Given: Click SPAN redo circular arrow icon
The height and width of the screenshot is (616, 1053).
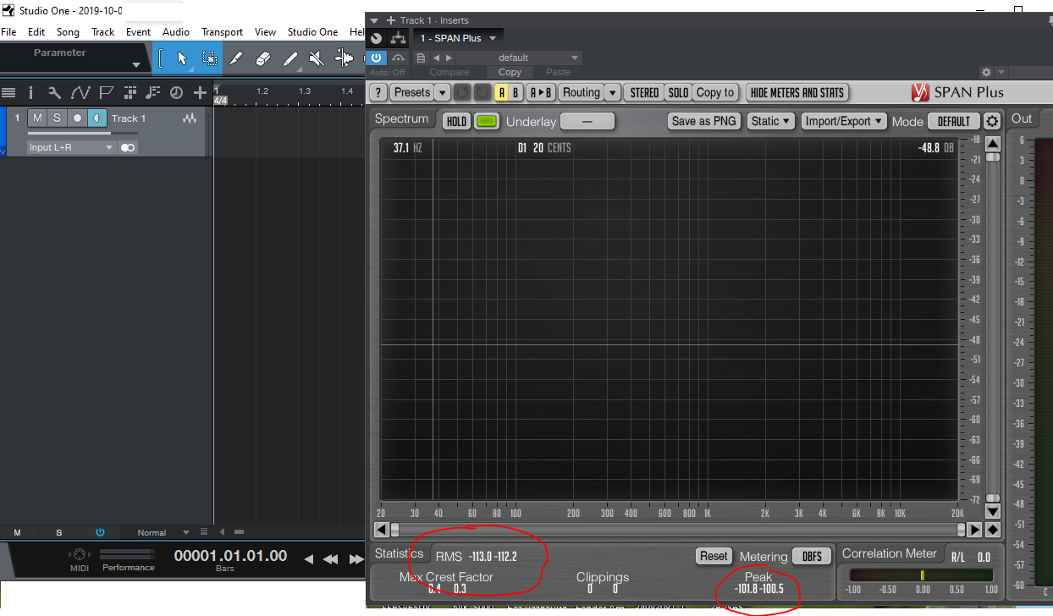Looking at the screenshot, I should pyautogui.click(x=482, y=92).
